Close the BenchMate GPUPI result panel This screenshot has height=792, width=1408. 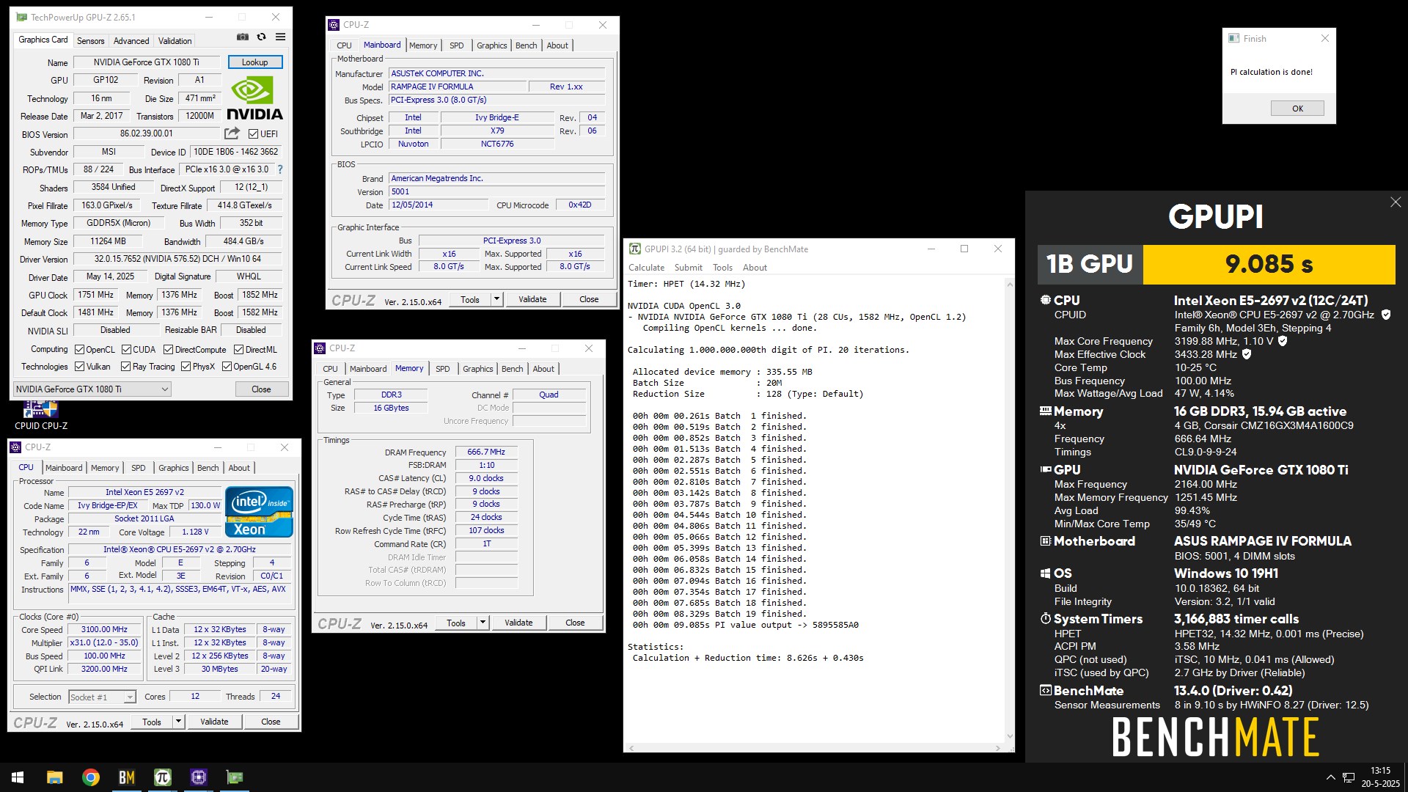coord(1396,202)
